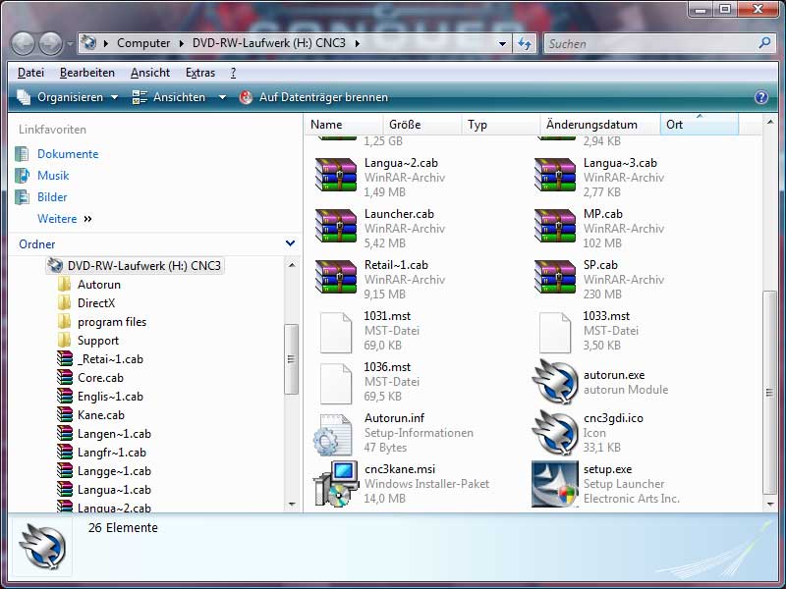Select the DirectX folder in tree

coord(96,303)
